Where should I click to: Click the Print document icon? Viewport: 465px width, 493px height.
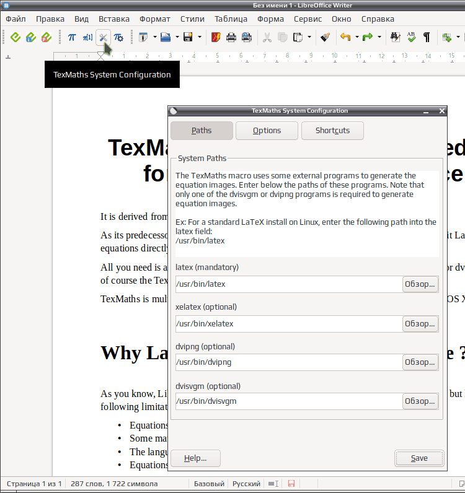231,37
